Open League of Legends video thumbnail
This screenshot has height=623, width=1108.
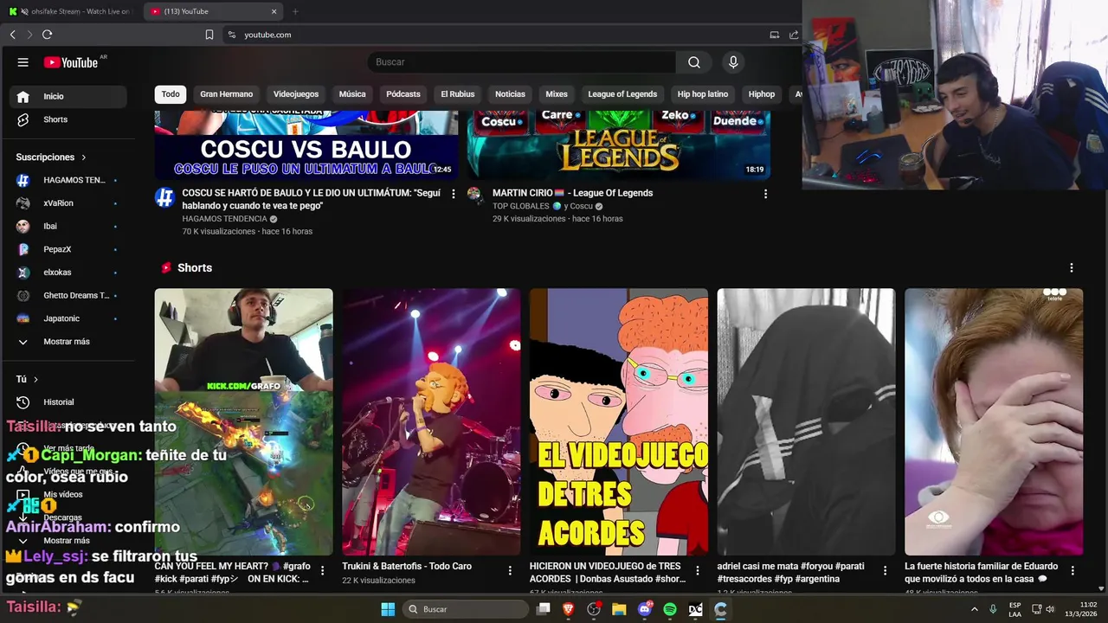(619, 145)
